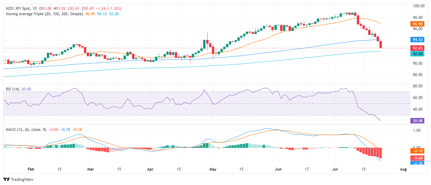Select the MACD (12, 26, close, 9) legend
The width and height of the screenshot is (431, 185).
point(27,129)
